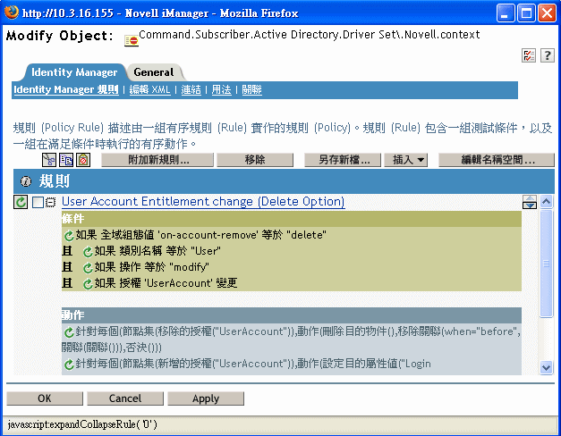Click the green icon beside 'on-account-remove' condition
Viewport: 561px width, 436px height.
tap(69, 236)
